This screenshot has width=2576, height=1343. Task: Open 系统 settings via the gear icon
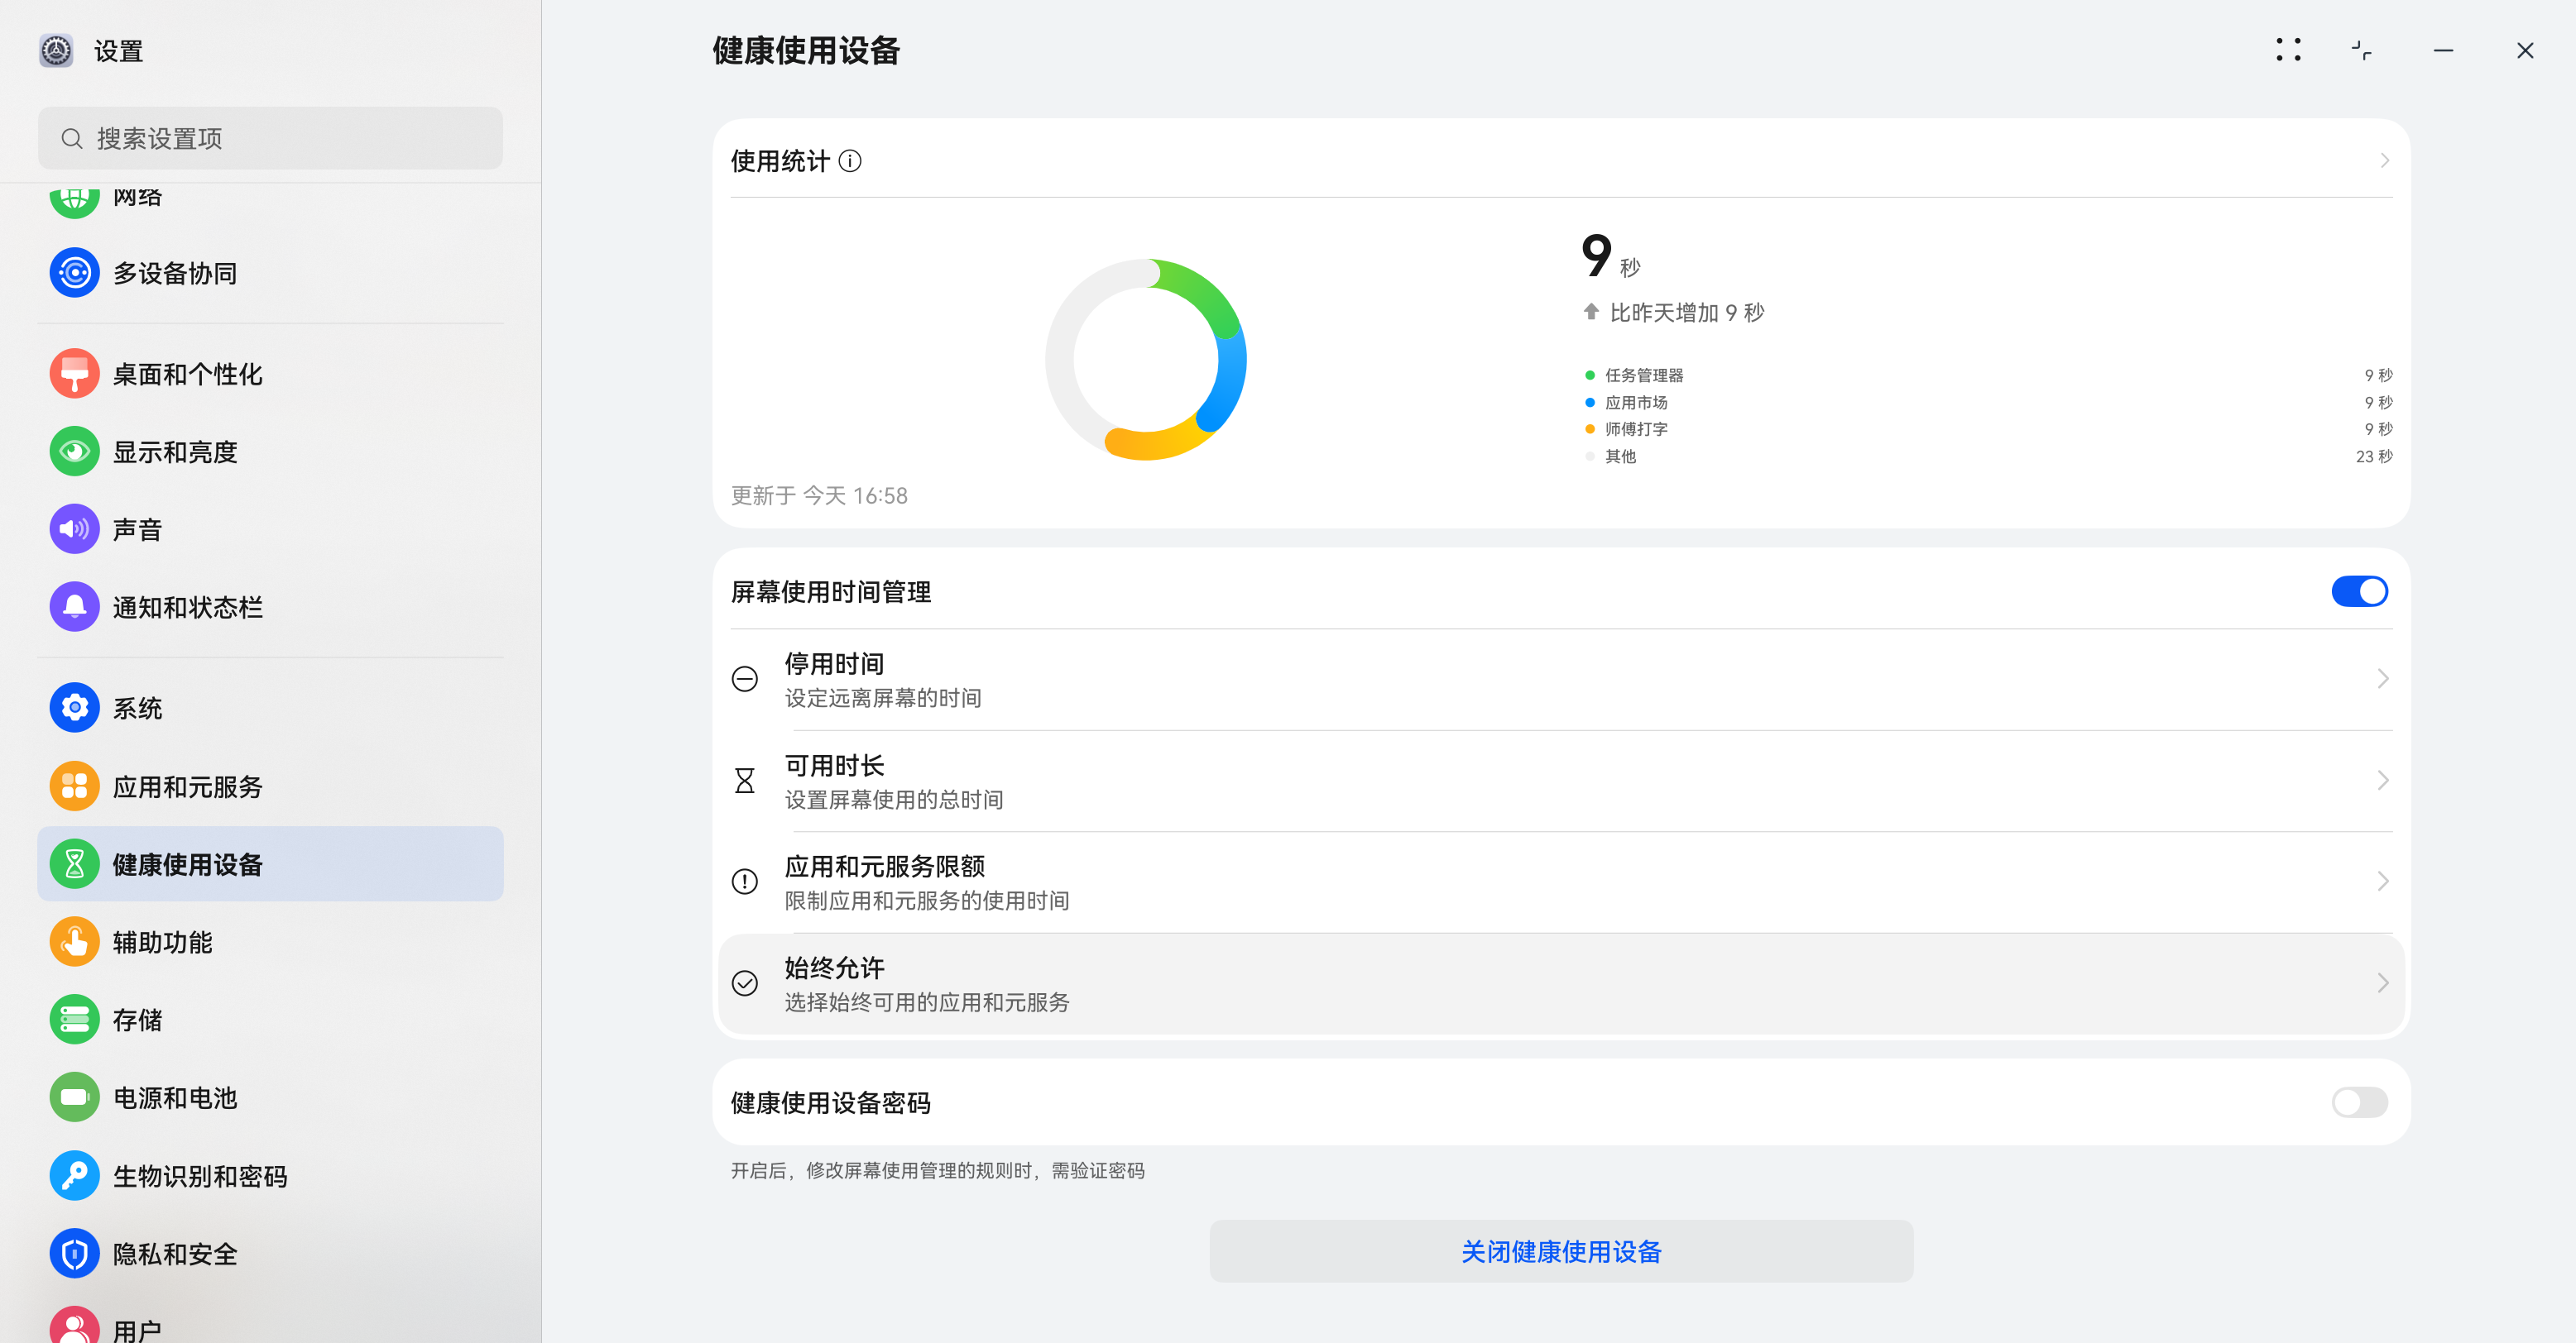[x=74, y=706]
